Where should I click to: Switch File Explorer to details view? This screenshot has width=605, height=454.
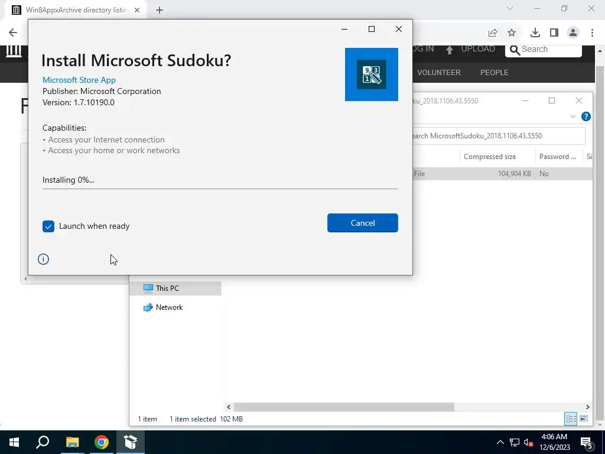click(x=571, y=419)
